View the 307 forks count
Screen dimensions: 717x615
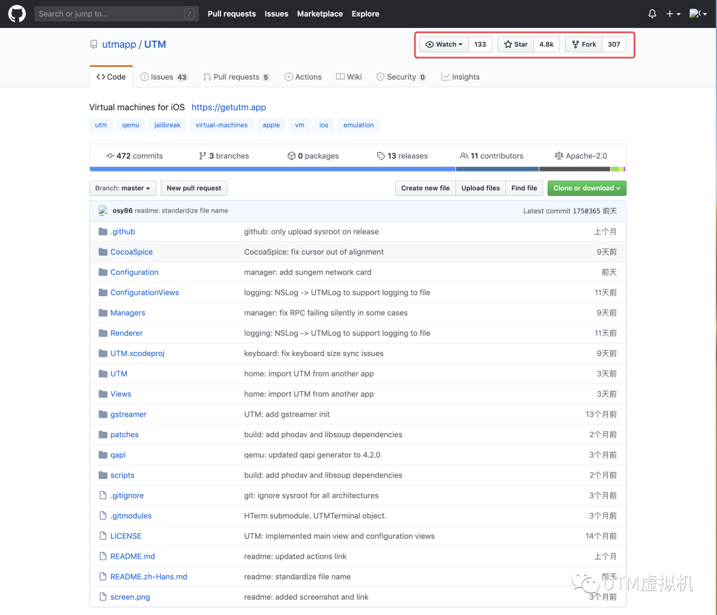coord(614,44)
